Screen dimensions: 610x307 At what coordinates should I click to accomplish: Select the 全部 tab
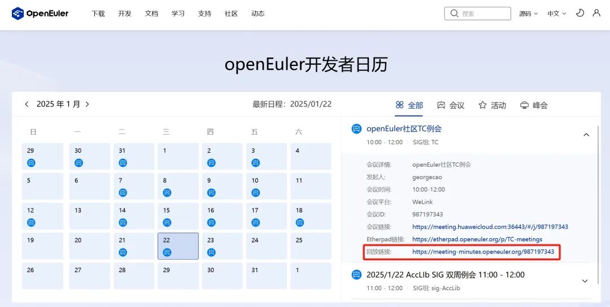[409, 105]
